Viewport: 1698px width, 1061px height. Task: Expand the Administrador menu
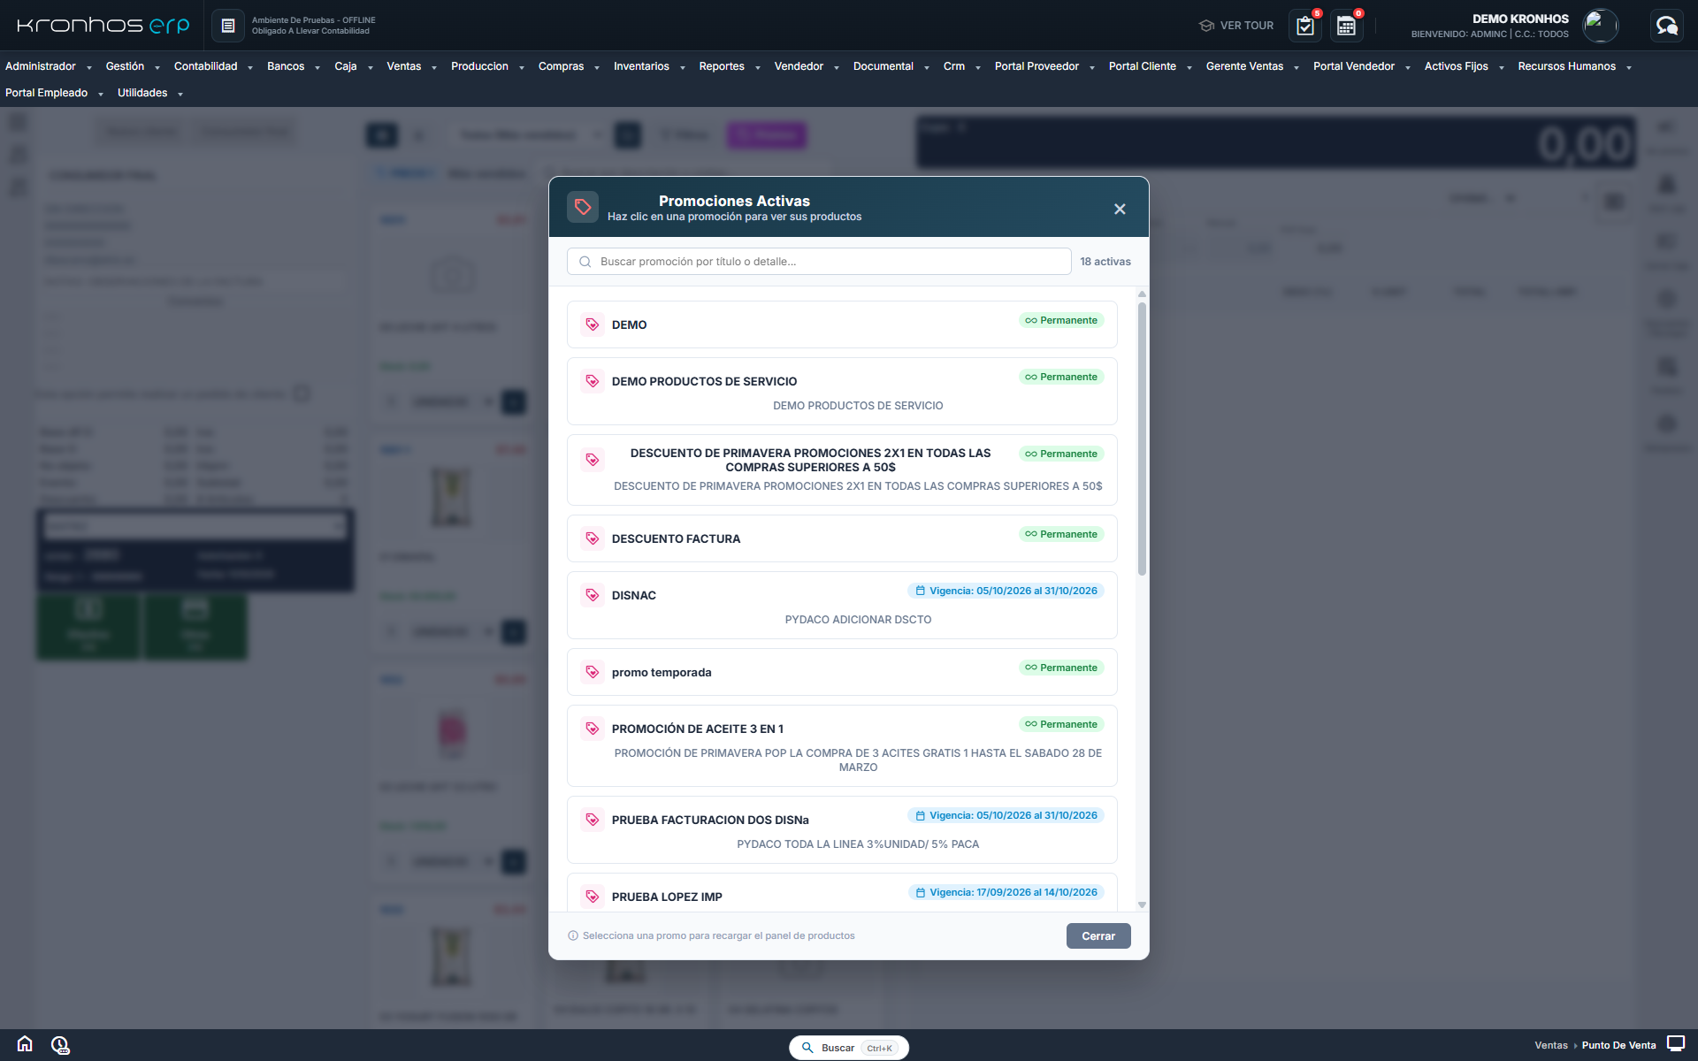(49, 66)
